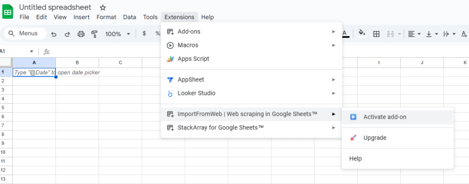The height and width of the screenshot is (184, 469).
Task: Select the Paint format roller icon
Action: 95,34
